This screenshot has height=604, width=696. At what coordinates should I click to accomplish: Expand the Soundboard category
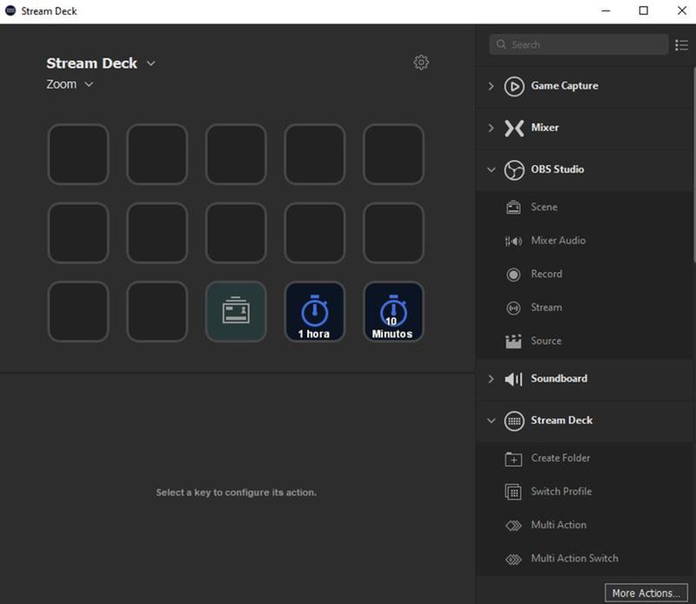pyautogui.click(x=491, y=379)
